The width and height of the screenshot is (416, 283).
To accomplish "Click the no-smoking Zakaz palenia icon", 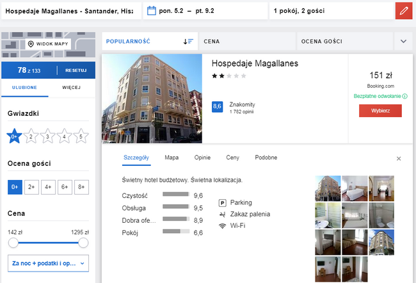I will [222, 214].
